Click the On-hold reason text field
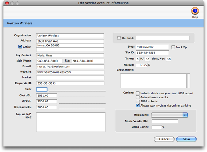 163,38
